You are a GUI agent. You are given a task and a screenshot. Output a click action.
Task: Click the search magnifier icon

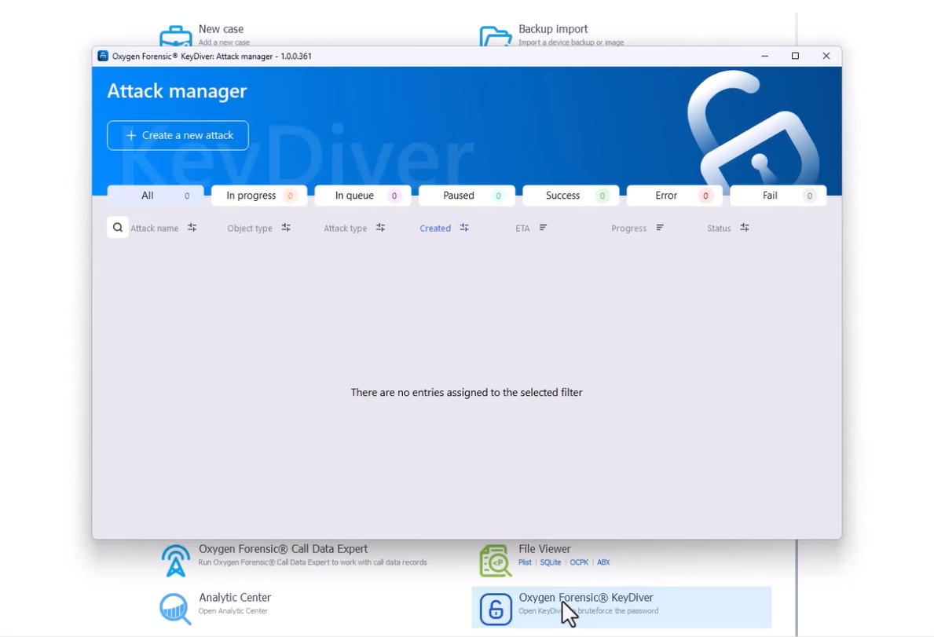(118, 228)
